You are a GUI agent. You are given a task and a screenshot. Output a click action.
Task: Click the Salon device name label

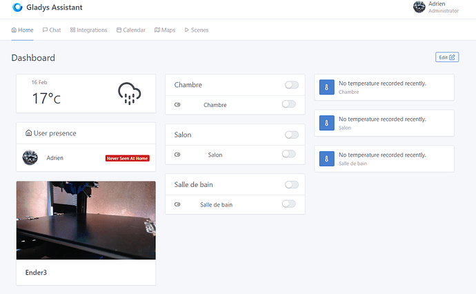[x=215, y=155]
